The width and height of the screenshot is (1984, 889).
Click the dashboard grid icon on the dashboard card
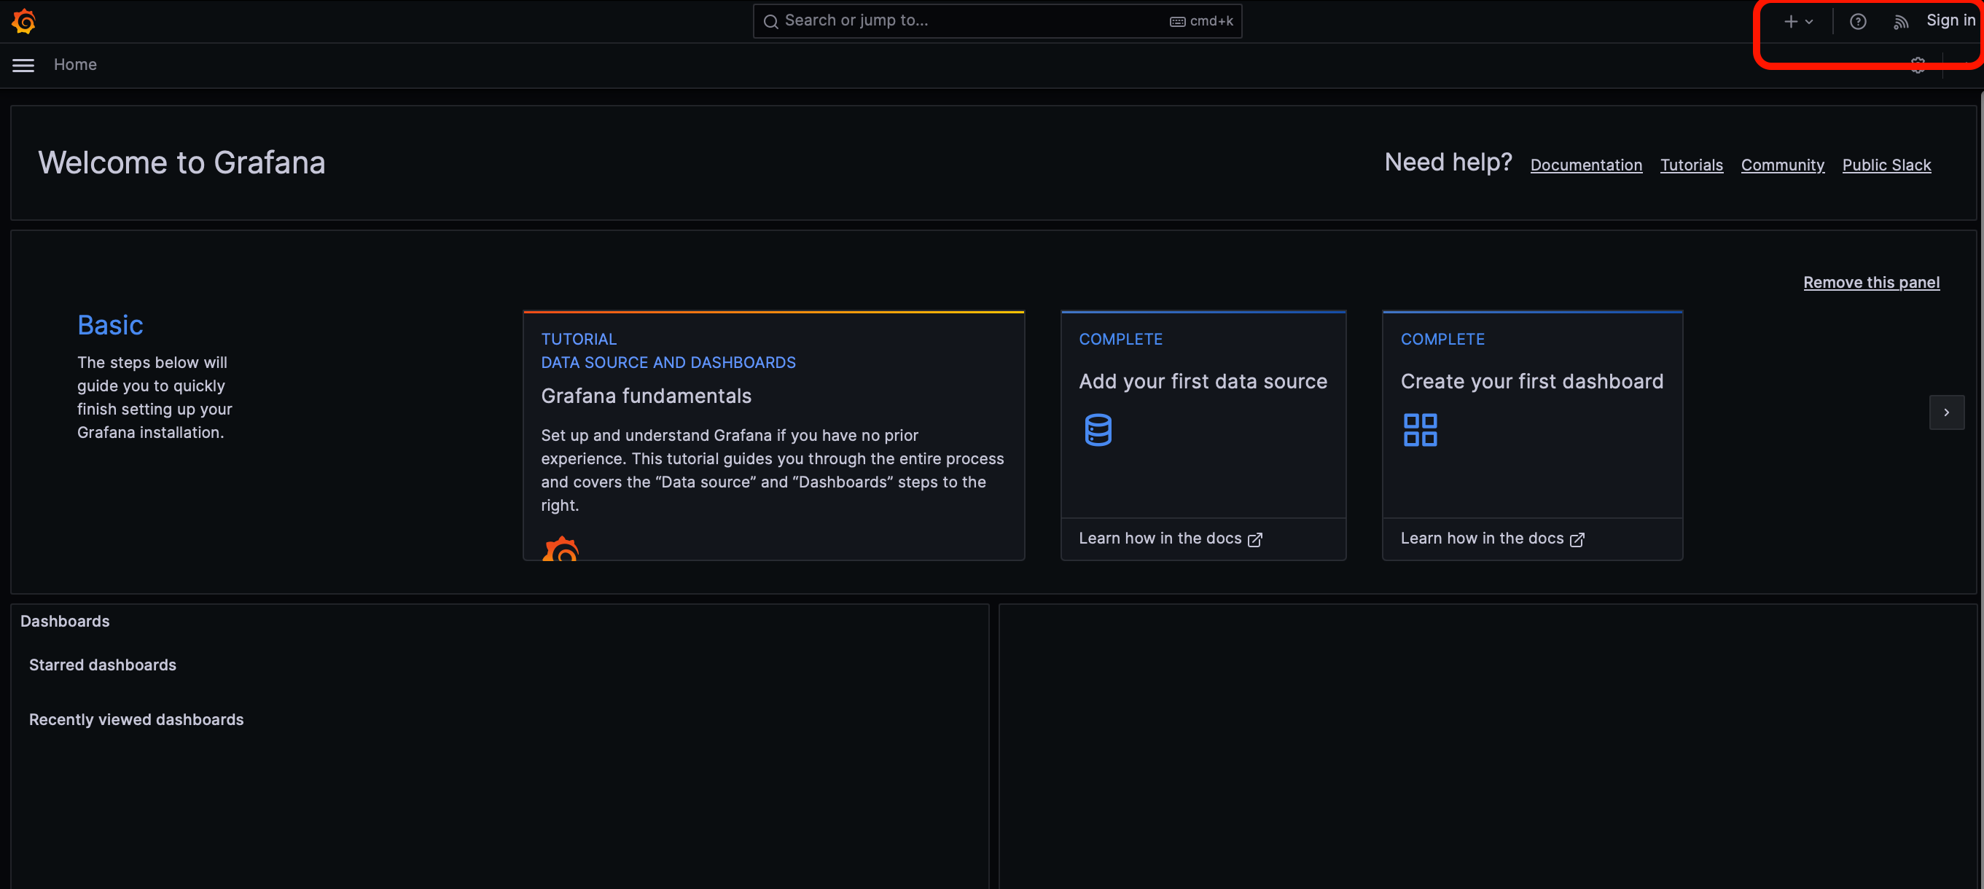(1421, 429)
